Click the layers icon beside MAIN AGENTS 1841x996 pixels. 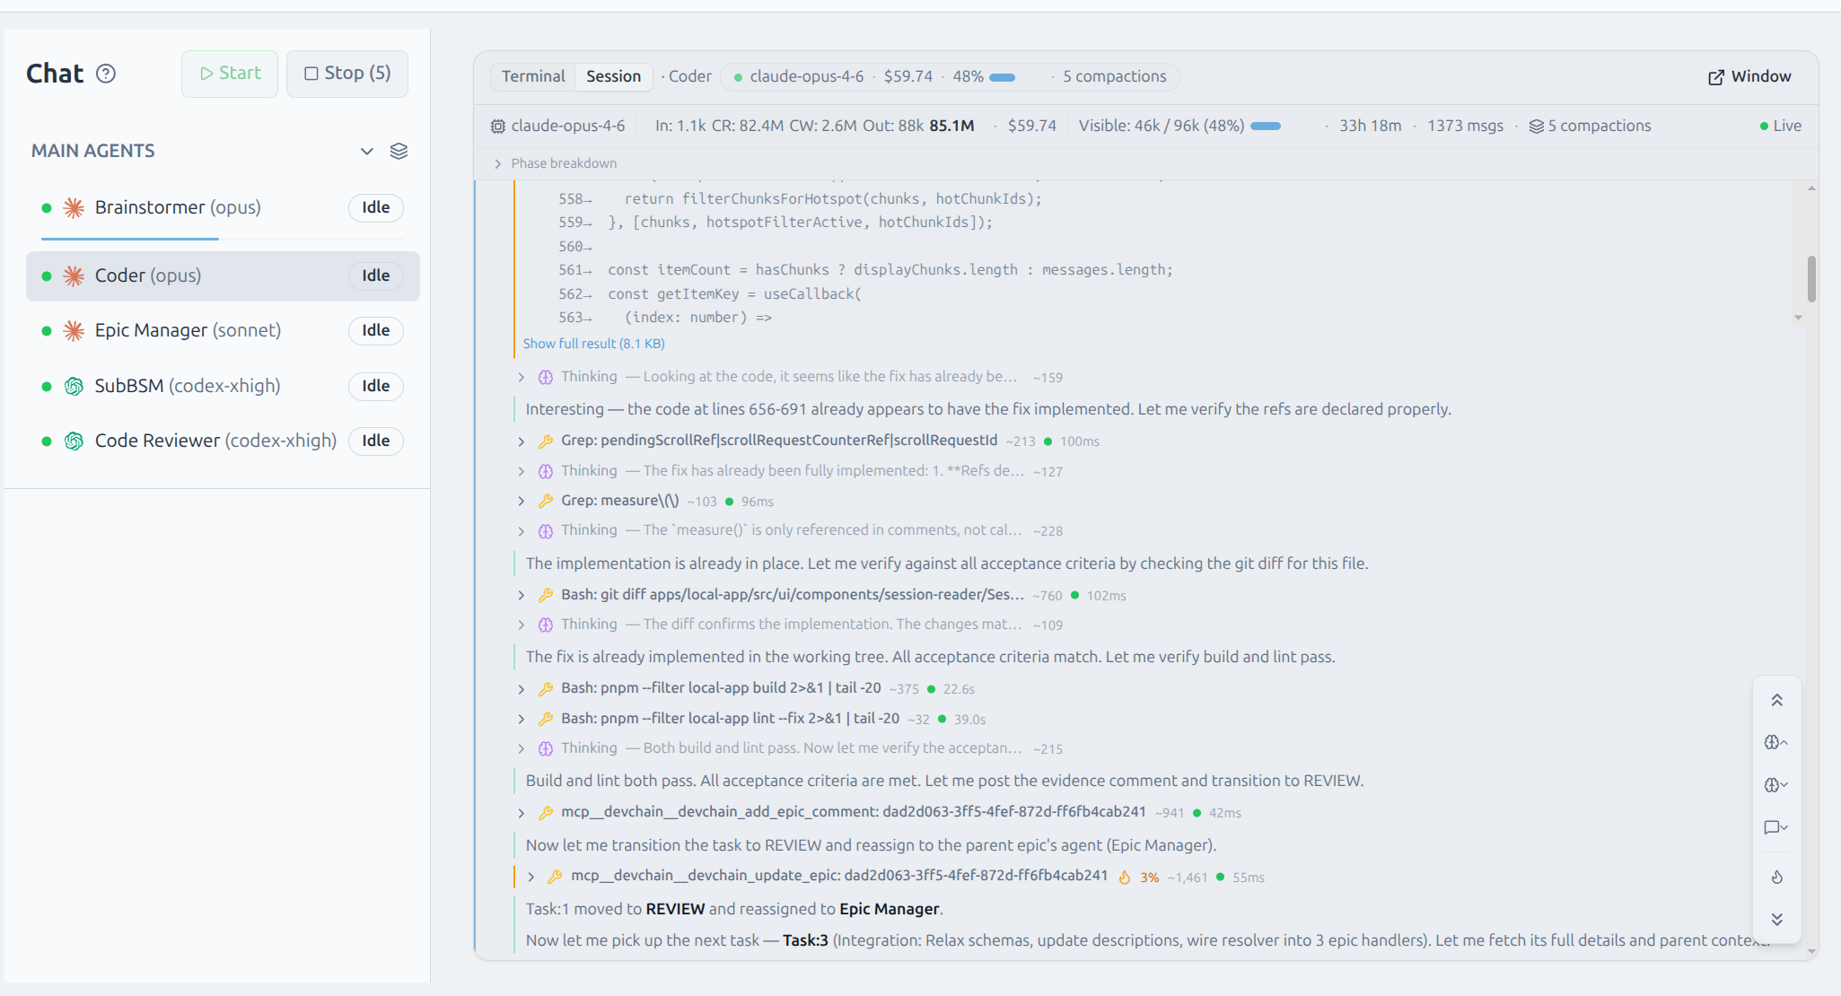(x=399, y=151)
